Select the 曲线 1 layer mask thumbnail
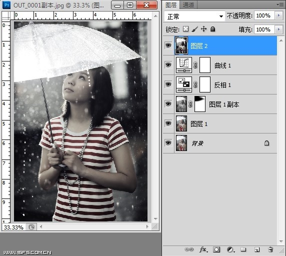This screenshot has height=256, width=286. click(x=205, y=65)
